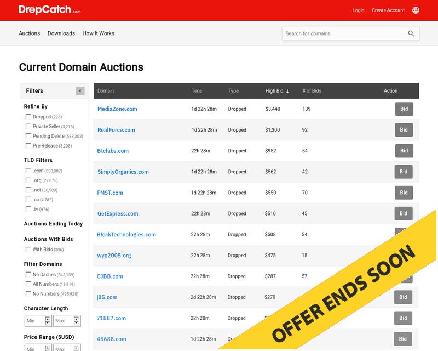
Task: Open the language globe icon
Action: (416, 10)
